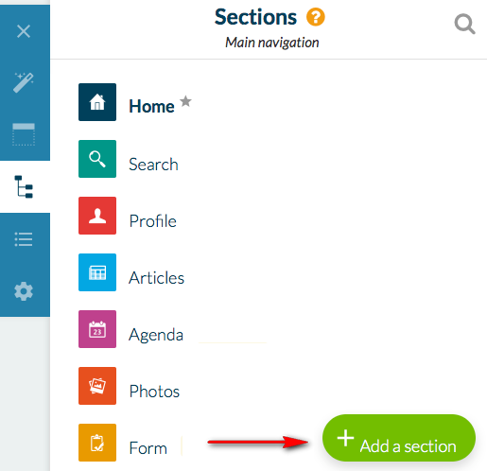This screenshot has height=471, width=487.
Task: Click the blue Articles section icon
Action: [97, 272]
